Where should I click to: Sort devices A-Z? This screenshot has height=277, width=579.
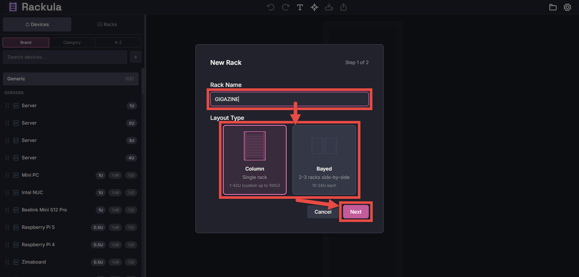[118, 42]
